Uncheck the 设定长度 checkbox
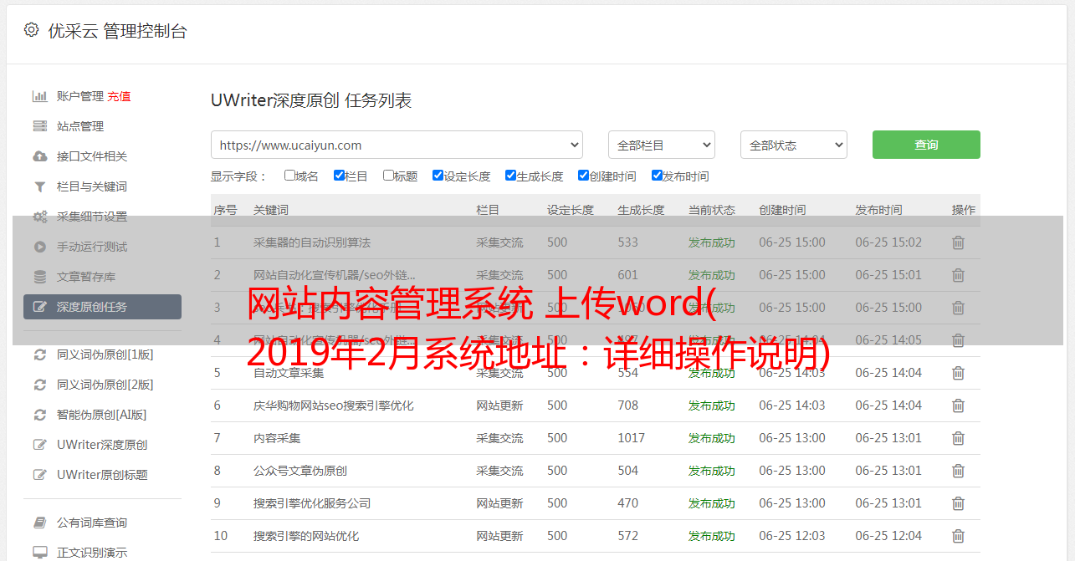This screenshot has width=1075, height=561. [438, 176]
